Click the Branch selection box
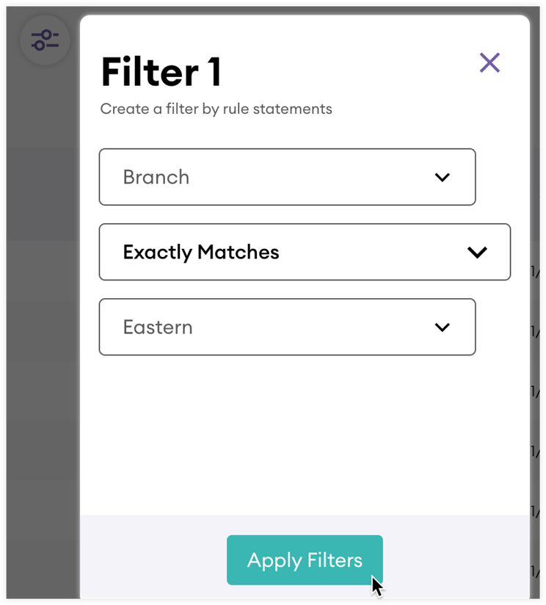The width and height of the screenshot is (546, 605). (x=286, y=177)
